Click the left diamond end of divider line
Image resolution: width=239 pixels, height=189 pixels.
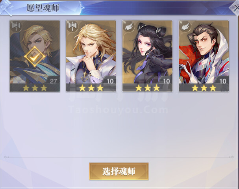6,157
